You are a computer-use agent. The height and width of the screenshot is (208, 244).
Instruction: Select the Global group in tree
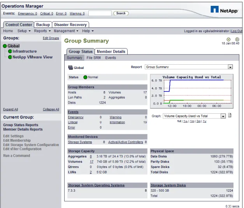point(14,46)
